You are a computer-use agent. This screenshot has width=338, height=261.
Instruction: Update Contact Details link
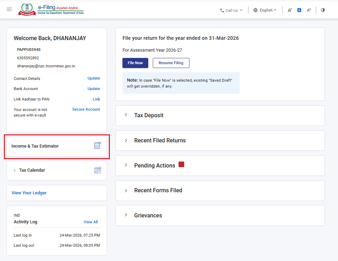(94, 78)
